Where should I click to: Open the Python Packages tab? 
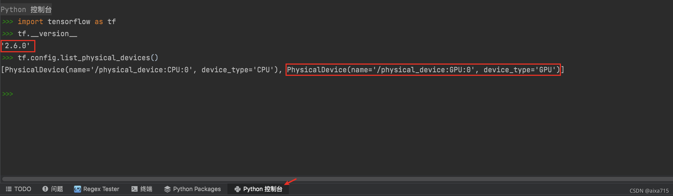pos(192,189)
